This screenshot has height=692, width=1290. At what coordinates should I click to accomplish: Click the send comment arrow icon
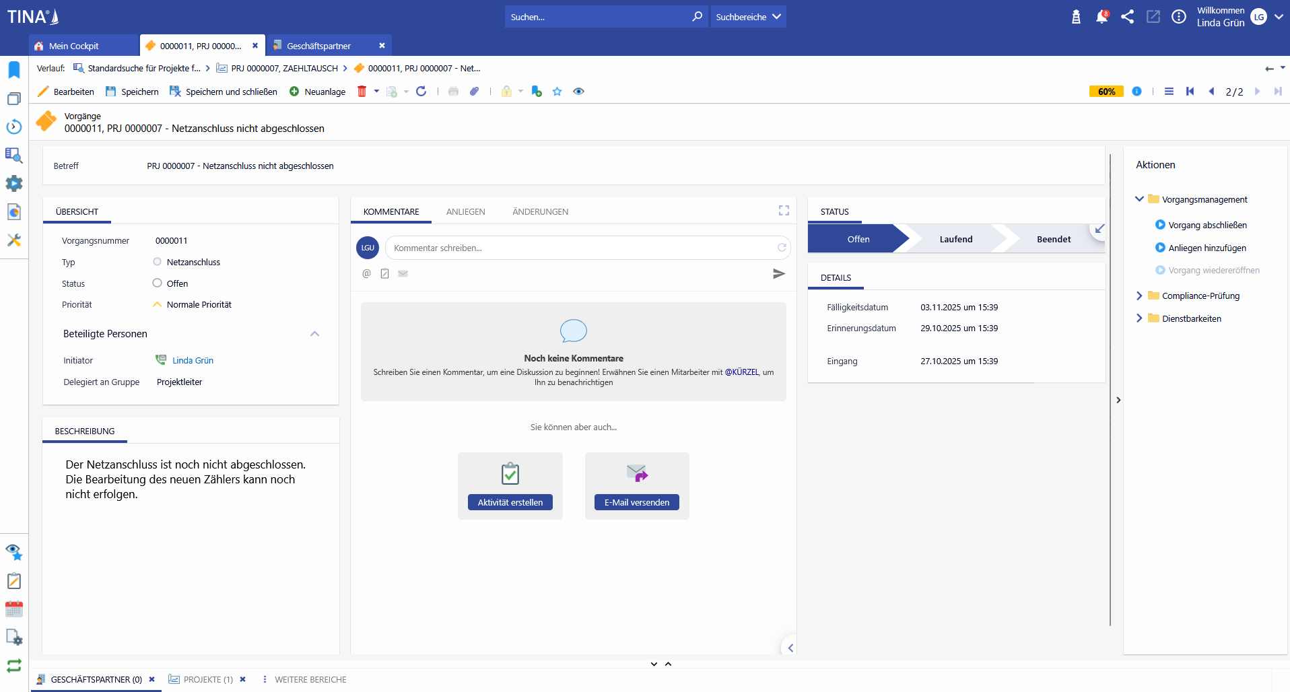[x=778, y=274]
